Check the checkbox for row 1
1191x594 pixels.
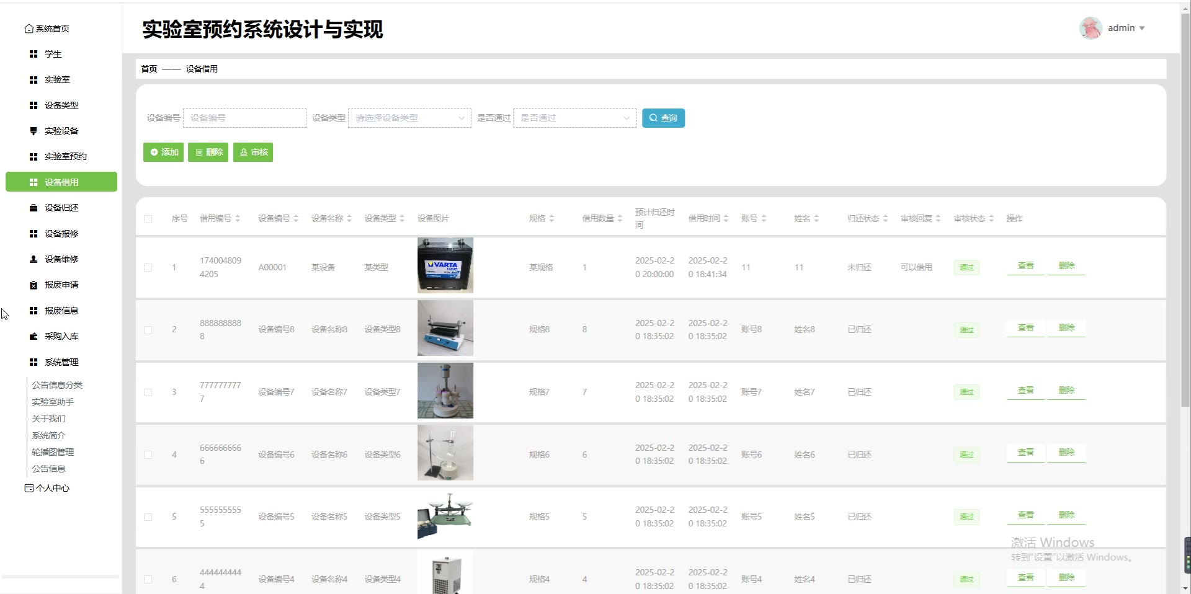click(148, 268)
